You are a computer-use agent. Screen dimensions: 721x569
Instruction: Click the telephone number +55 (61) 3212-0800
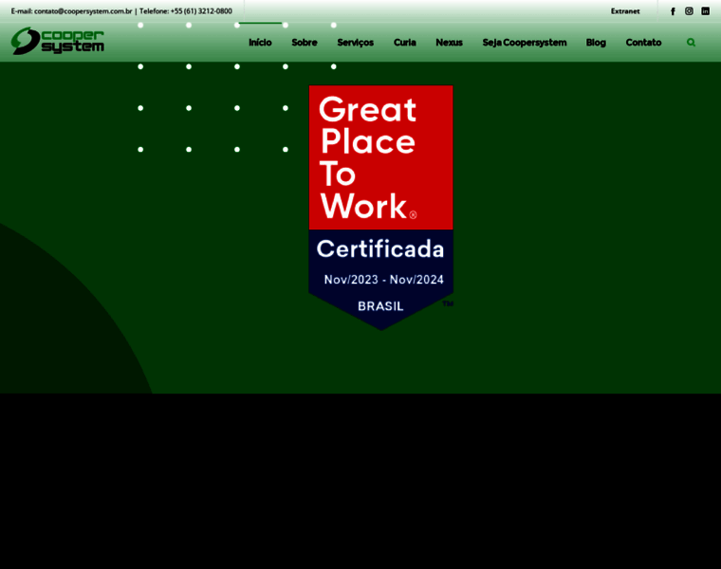tap(201, 11)
